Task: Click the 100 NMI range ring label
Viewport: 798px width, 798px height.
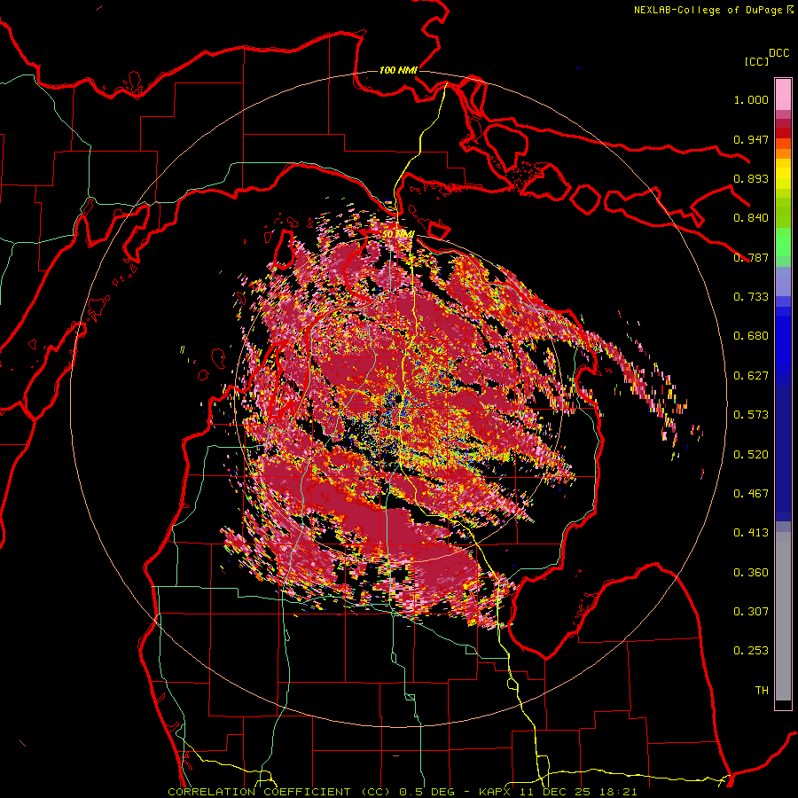Action: 398,70
